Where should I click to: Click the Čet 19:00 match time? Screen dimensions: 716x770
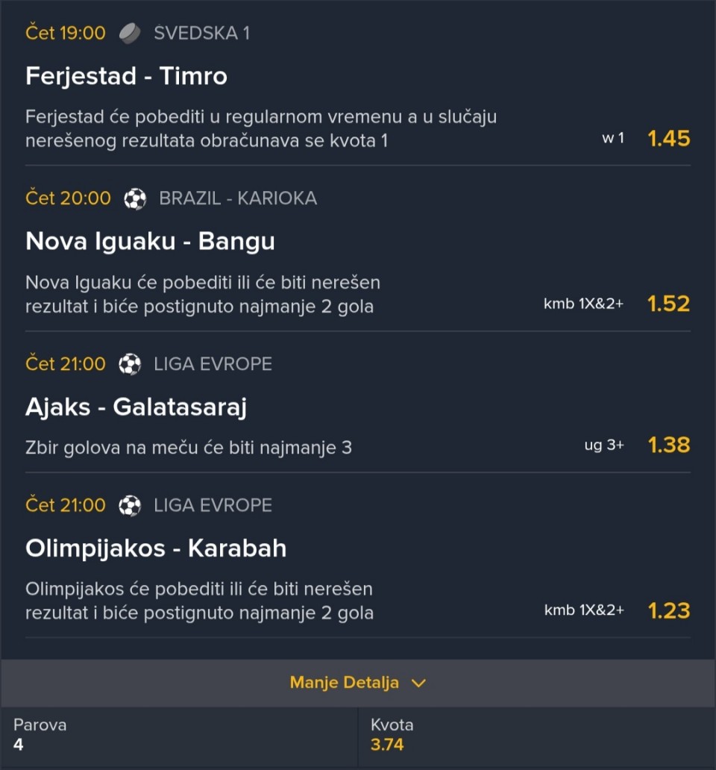pos(66,33)
